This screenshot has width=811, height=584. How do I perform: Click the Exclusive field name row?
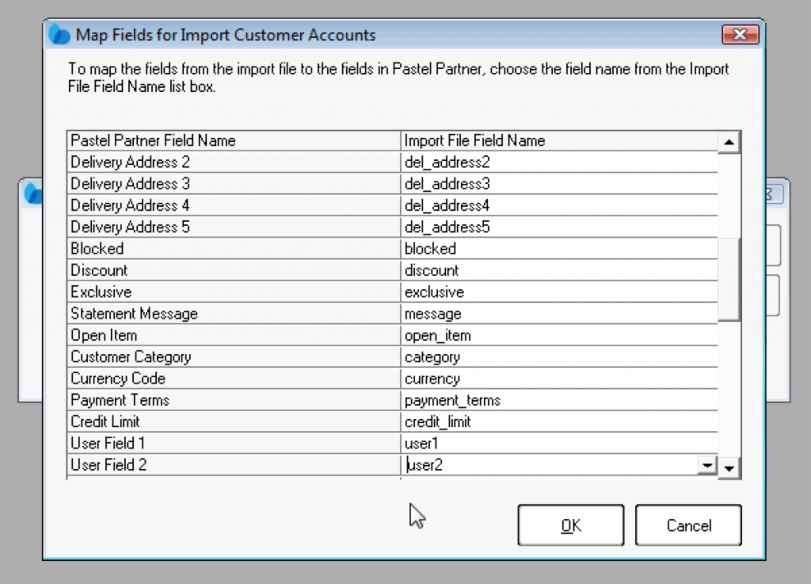point(234,292)
